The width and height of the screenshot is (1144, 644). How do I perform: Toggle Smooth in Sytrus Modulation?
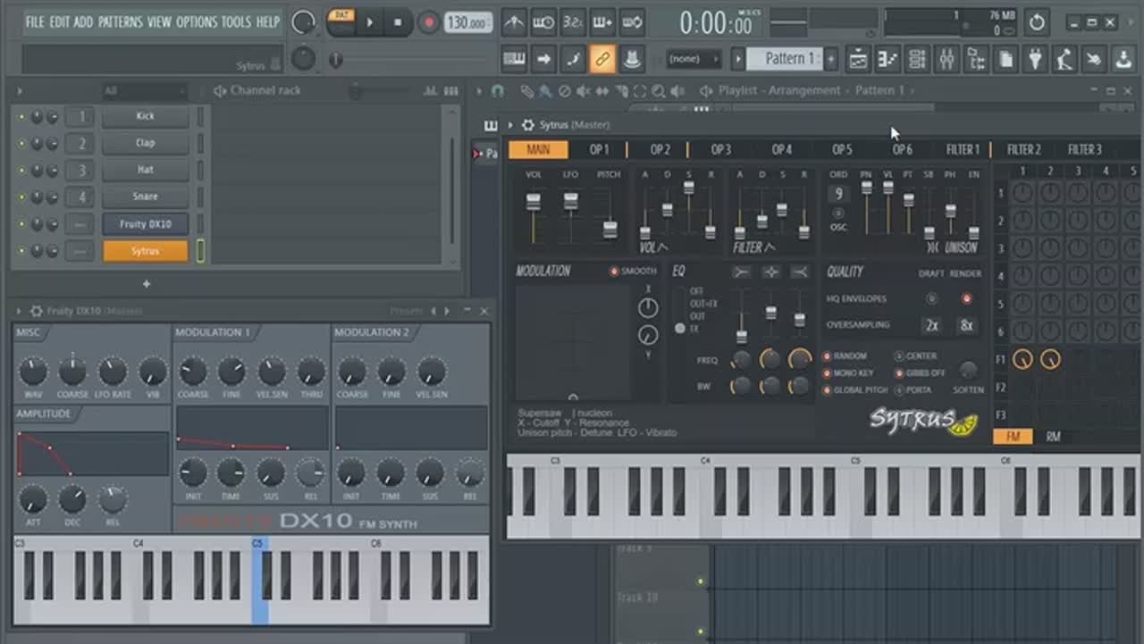(x=614, y=272)
